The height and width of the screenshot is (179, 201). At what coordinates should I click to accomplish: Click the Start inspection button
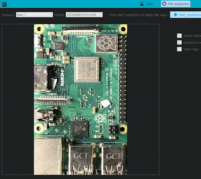click(185, 15)
